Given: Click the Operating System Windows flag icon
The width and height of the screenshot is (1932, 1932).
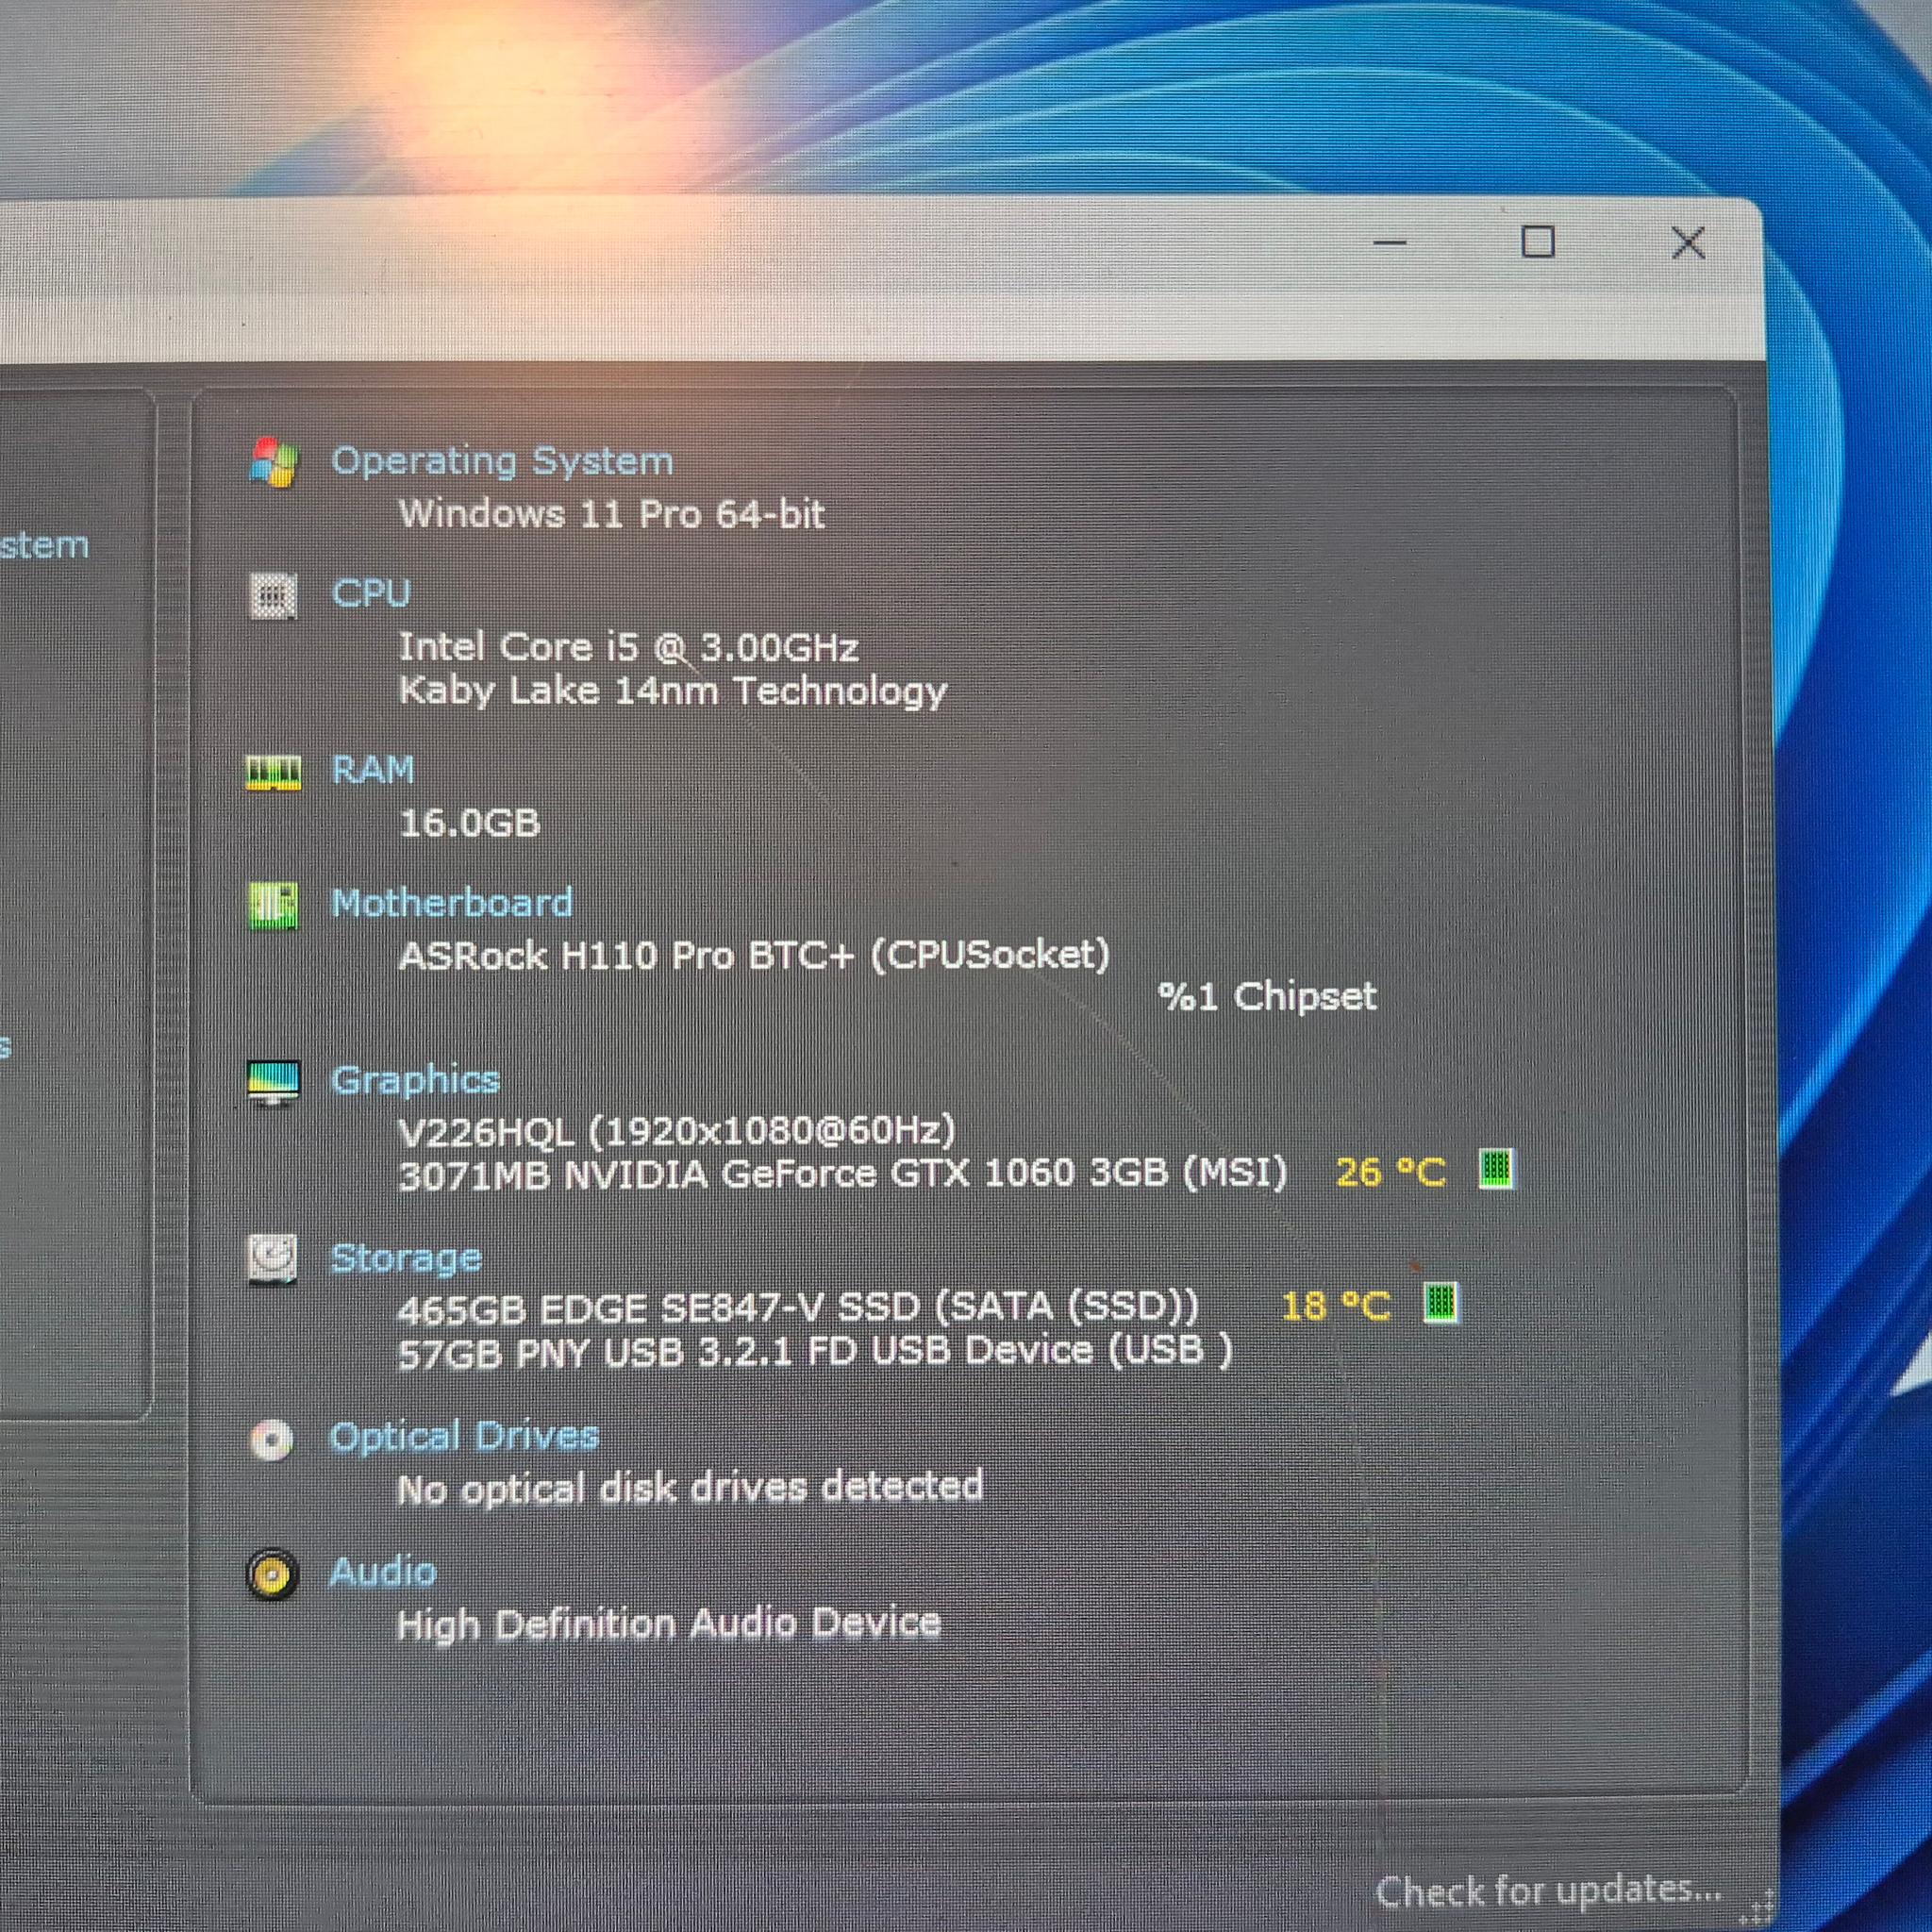Looking at the screenshot, I should pos(273,462).
